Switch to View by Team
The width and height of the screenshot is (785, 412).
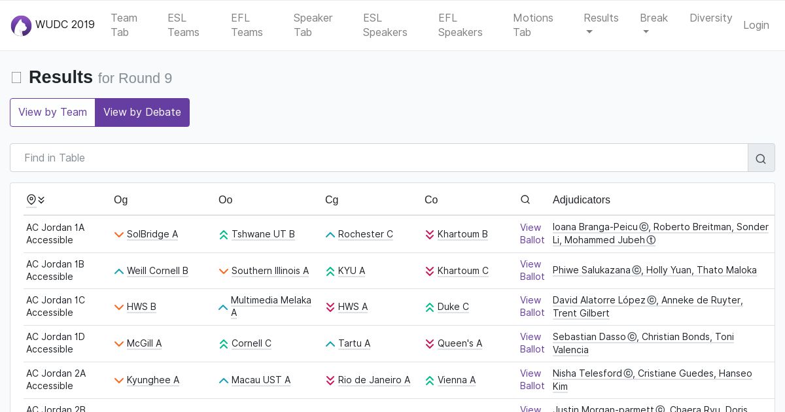(x=52, y=112)
